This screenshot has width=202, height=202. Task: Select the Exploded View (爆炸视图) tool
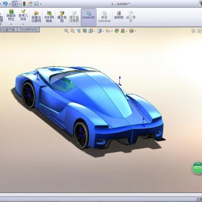click(62, 17)
